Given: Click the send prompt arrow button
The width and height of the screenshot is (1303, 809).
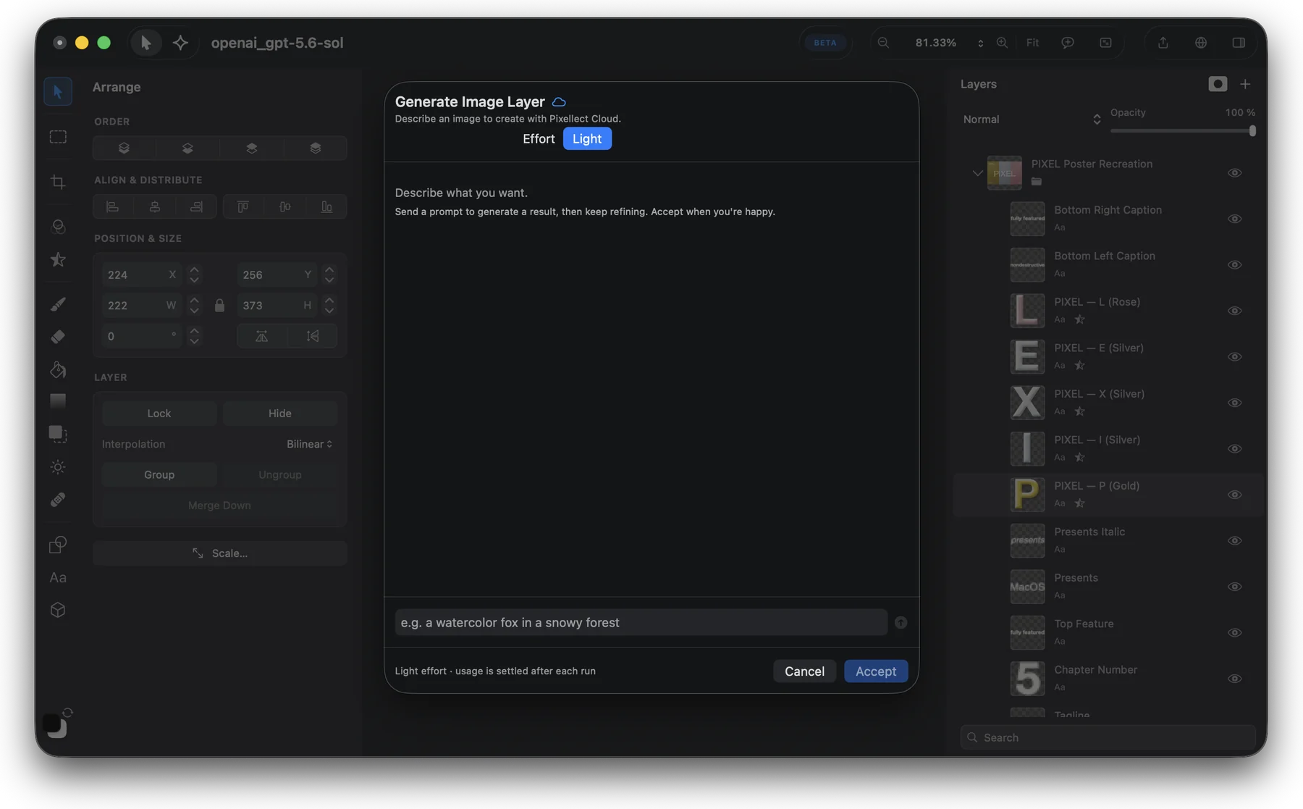Looking at the screenshot, I should pyautogui.click(x=901, y=623).
